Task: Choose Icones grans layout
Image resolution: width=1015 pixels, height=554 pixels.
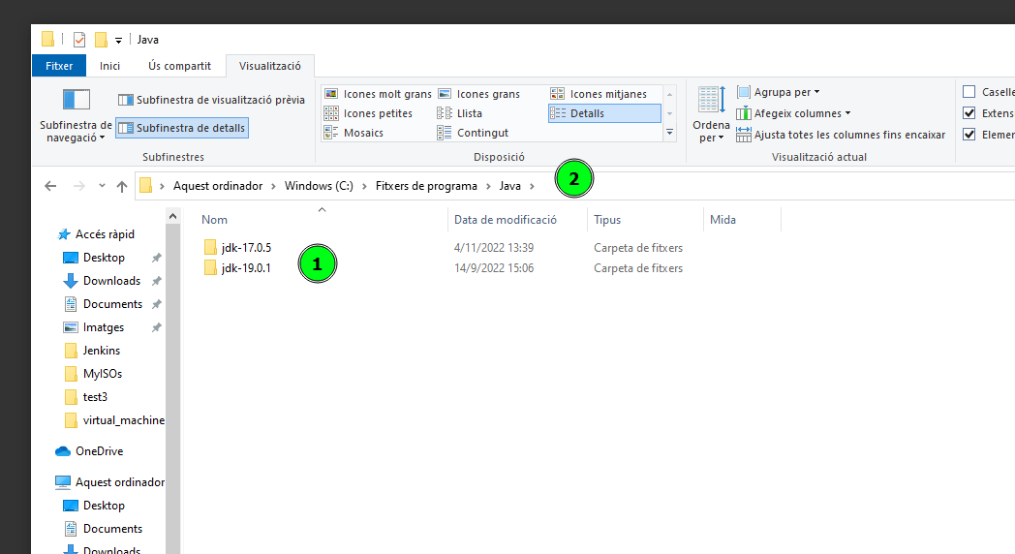Action: [x=479, y=94]
